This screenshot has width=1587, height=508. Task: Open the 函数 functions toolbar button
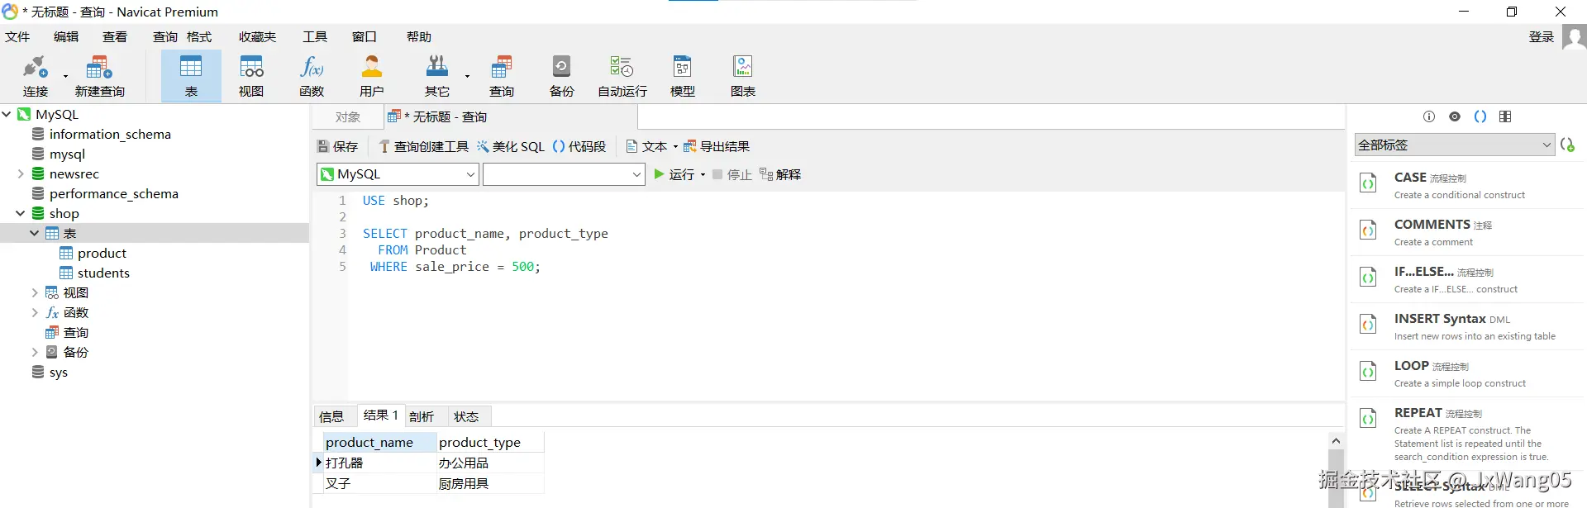(x=312, y=77)
